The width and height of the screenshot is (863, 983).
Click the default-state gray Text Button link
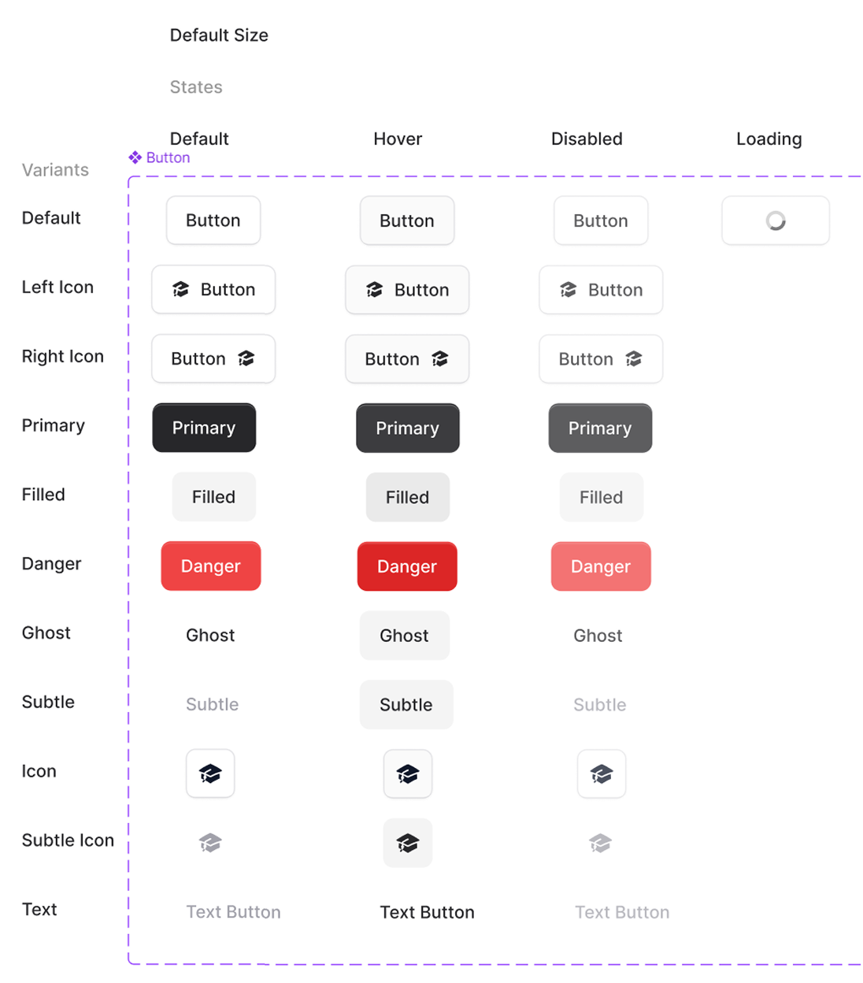pos(233,912)
